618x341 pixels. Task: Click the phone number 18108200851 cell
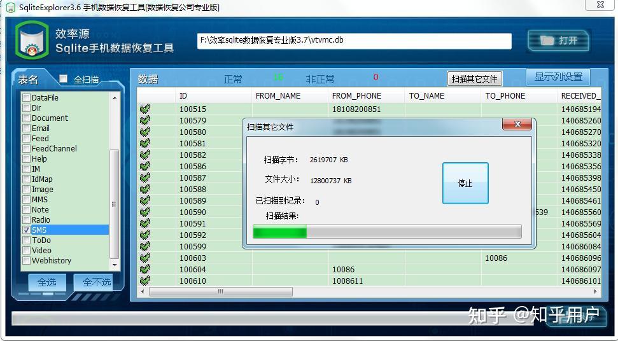366,109
